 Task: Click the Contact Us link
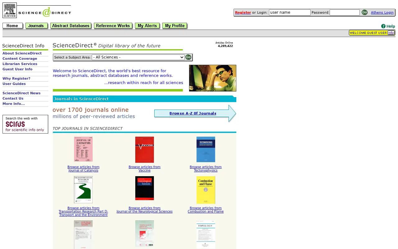click(x=13, y=98)
